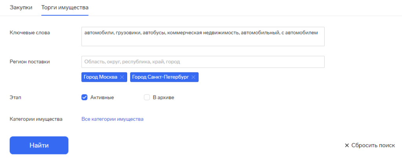Image resolution: width=402 pixels, height=158 pixels.
Task: Open the Регион поставки region search field
Action: 203,62
